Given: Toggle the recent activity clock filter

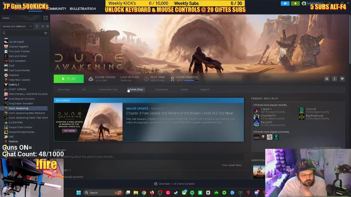Looking at the screenshot, I should (43, 26).
